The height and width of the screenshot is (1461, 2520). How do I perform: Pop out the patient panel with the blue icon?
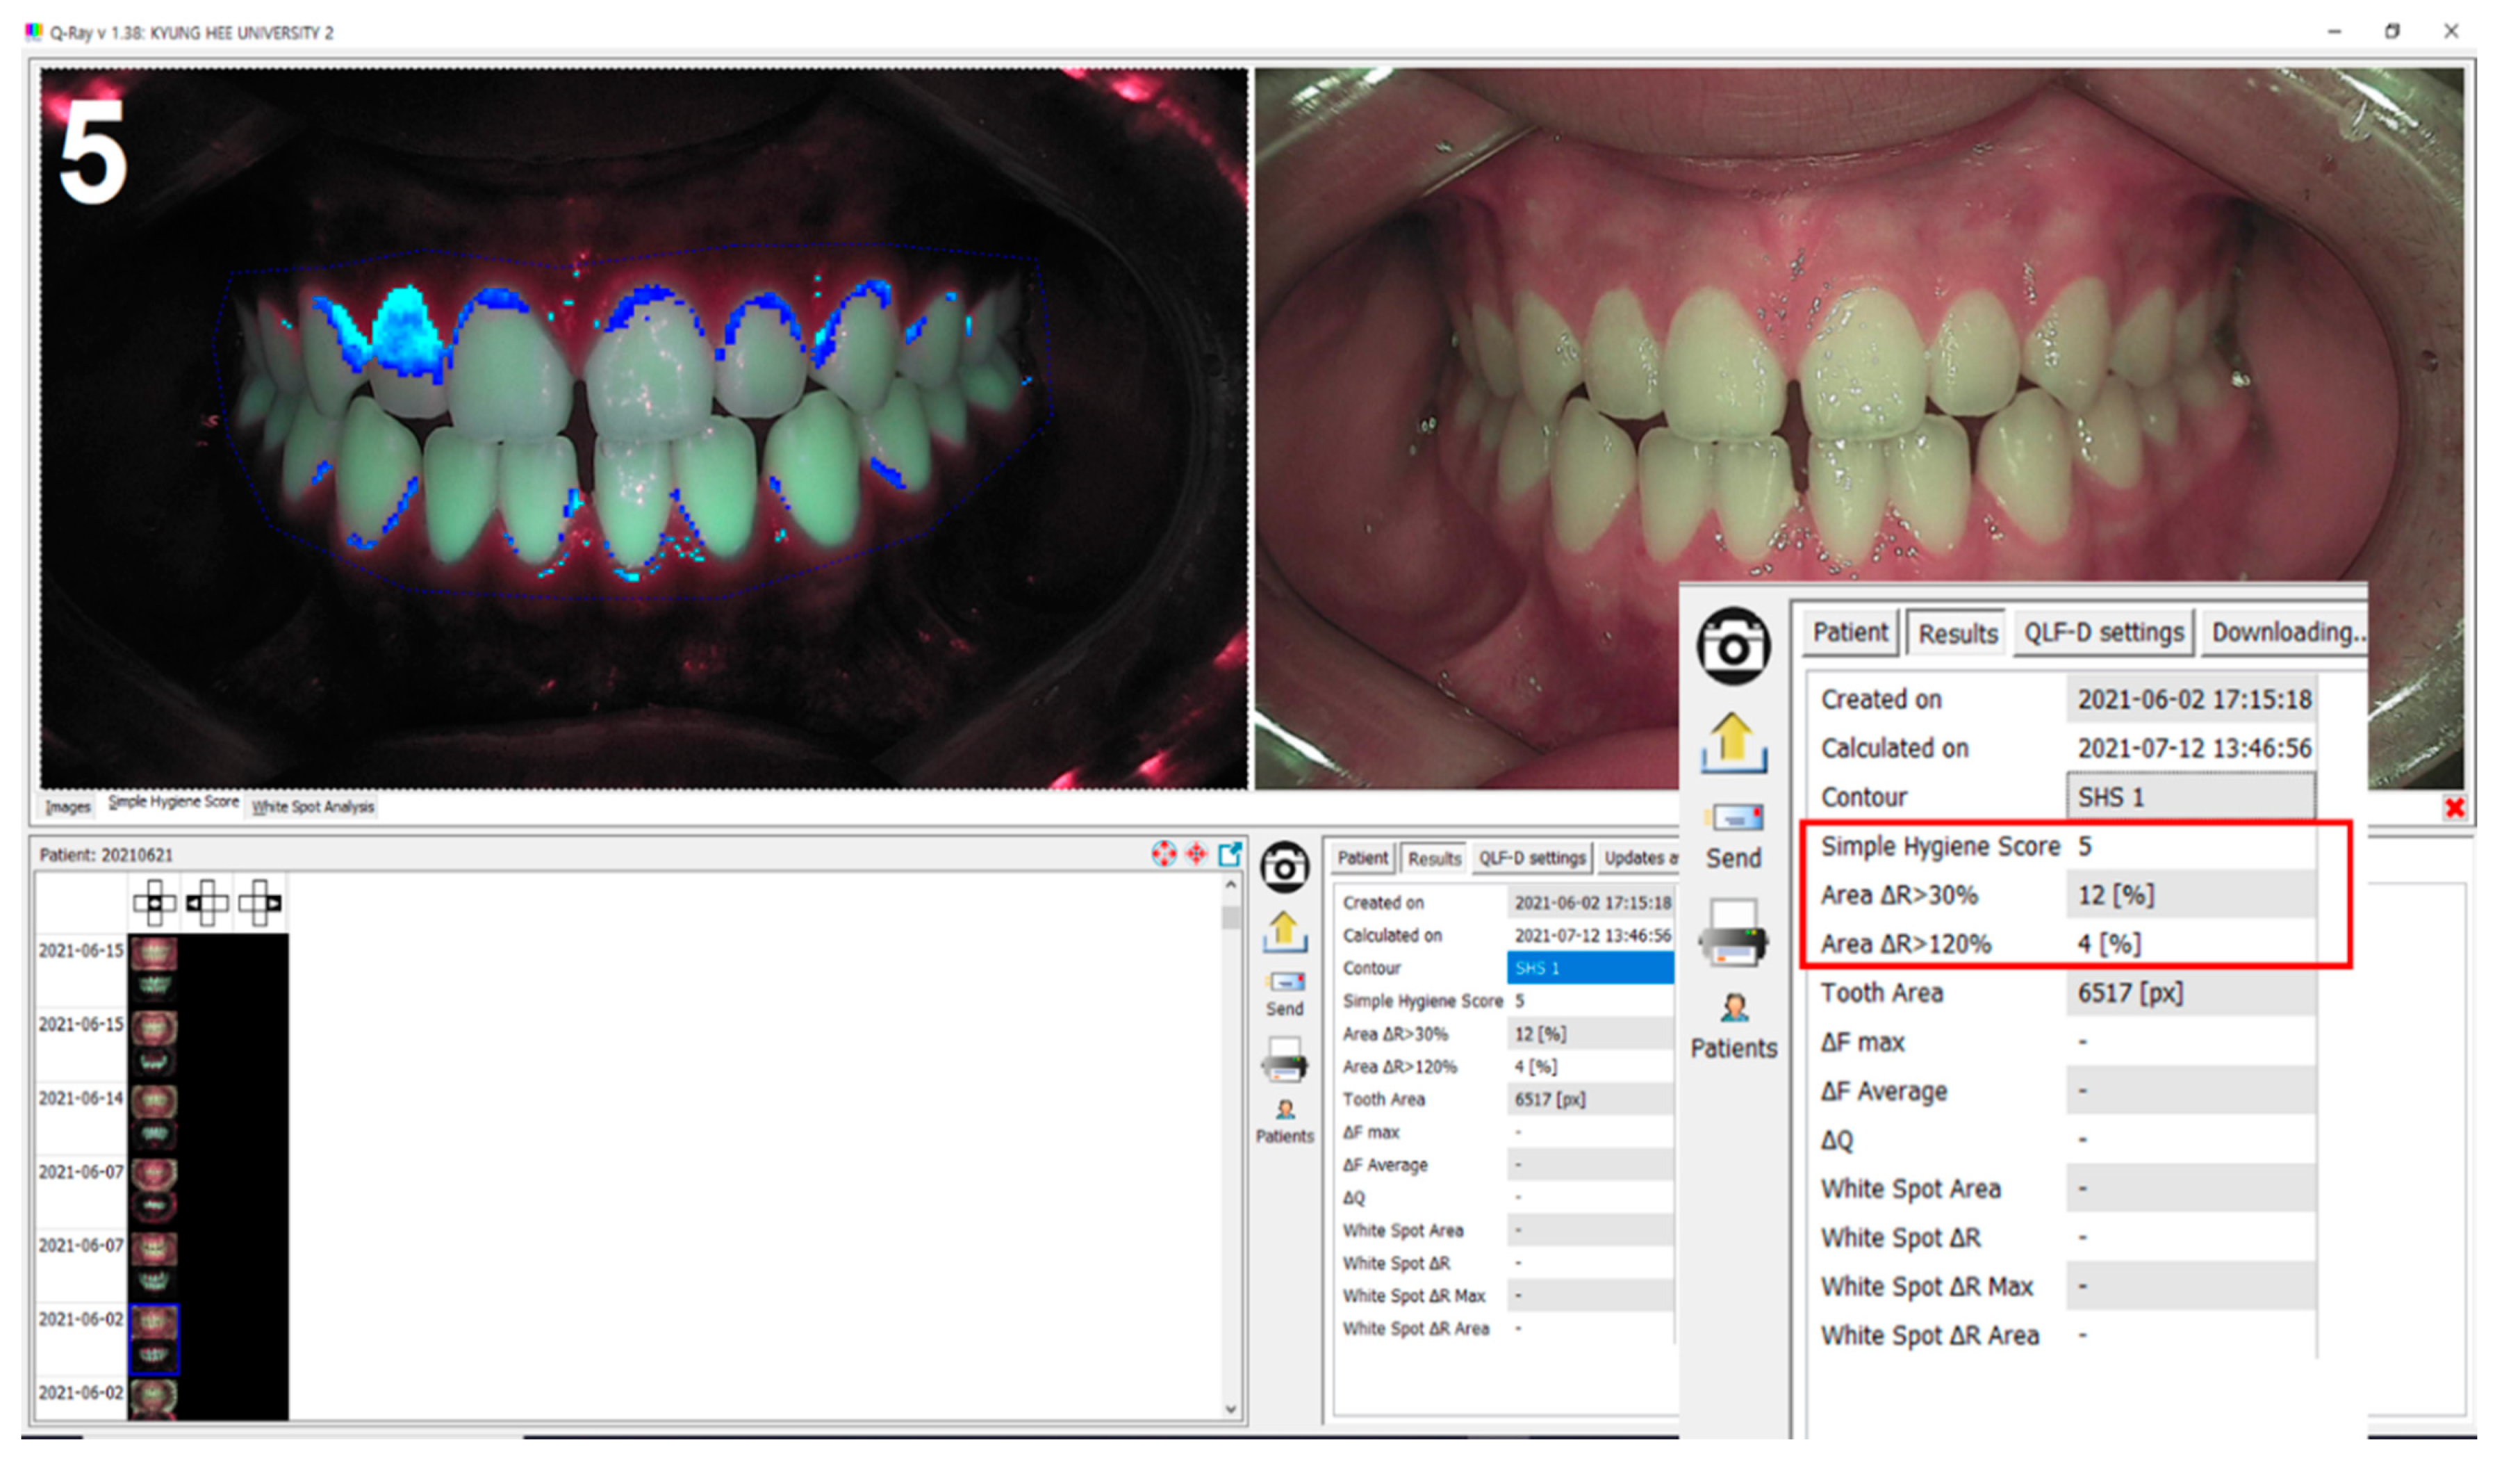coord(1229,854)
